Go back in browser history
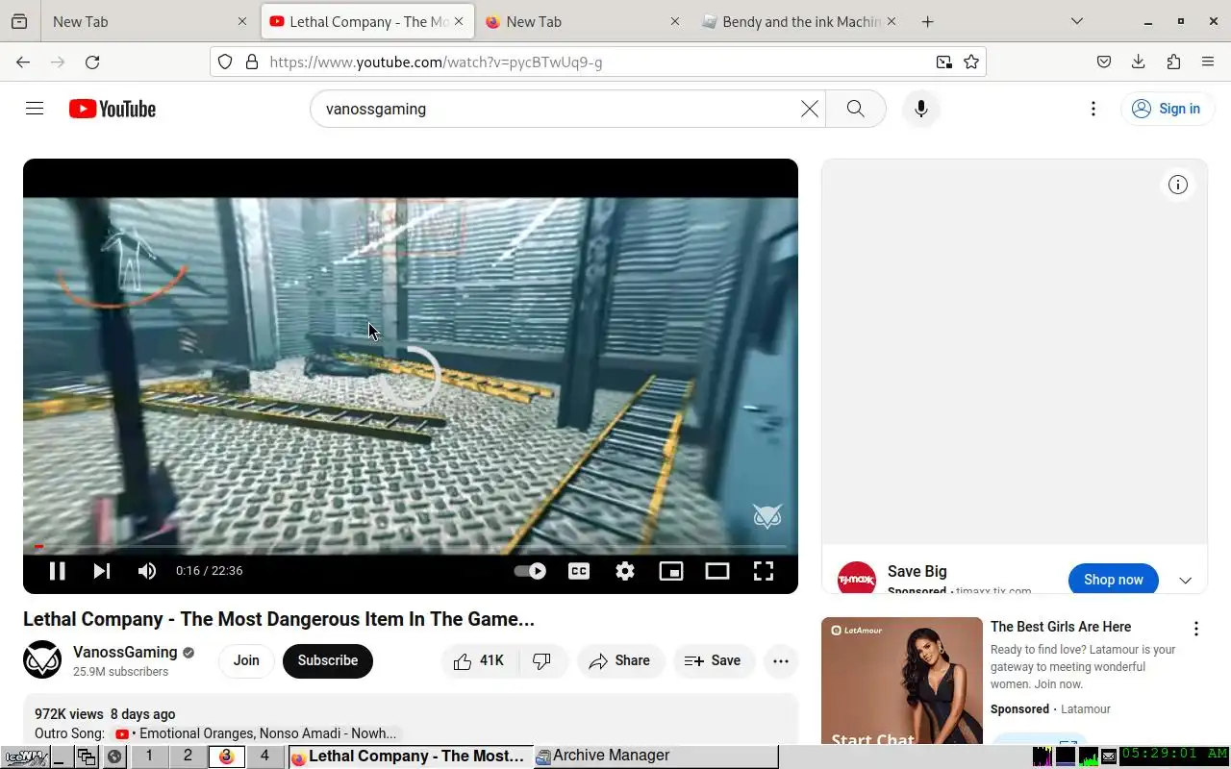The width and height of the screenshot is (1231, 769). click(23, 62)
